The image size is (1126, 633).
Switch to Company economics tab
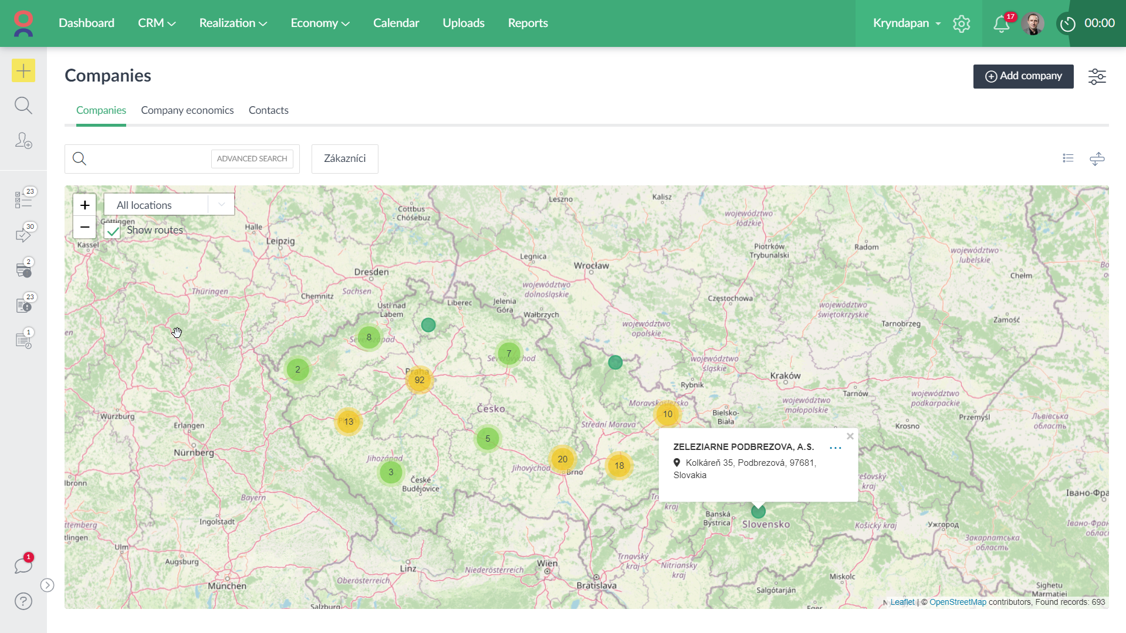[187, 110]
